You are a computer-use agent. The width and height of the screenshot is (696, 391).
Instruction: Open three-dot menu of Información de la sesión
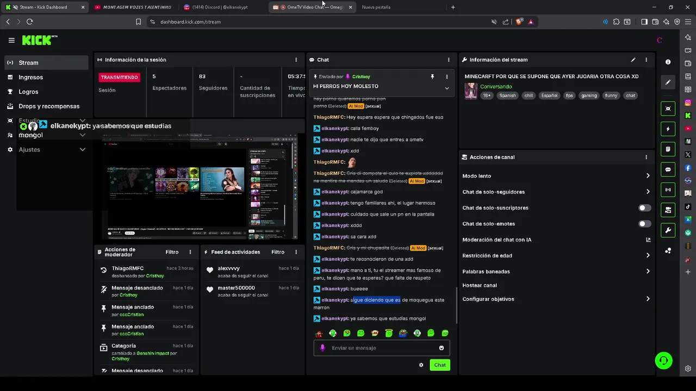(x=296, y=60)
